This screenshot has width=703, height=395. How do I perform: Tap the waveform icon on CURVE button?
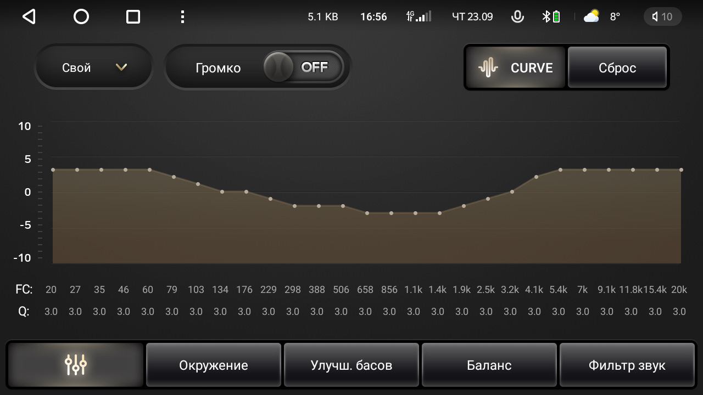pyautogui.click(x=488, y=67)
